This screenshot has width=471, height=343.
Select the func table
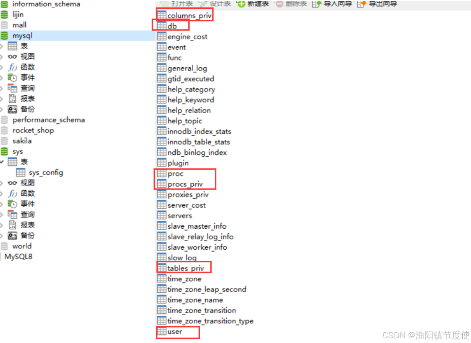174,58
